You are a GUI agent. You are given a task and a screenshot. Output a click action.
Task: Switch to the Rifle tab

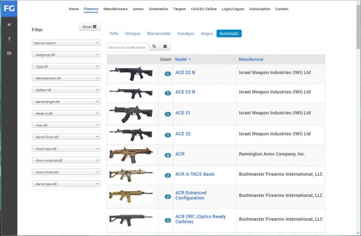(x=114, y=33)
